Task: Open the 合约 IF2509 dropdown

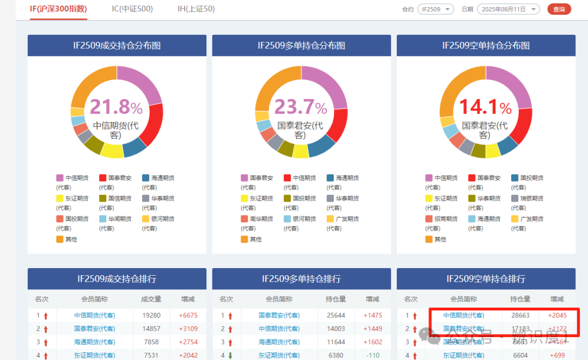Action: tap(436, 9)
